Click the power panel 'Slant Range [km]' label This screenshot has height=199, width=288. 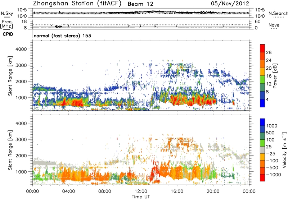point(10,76)
